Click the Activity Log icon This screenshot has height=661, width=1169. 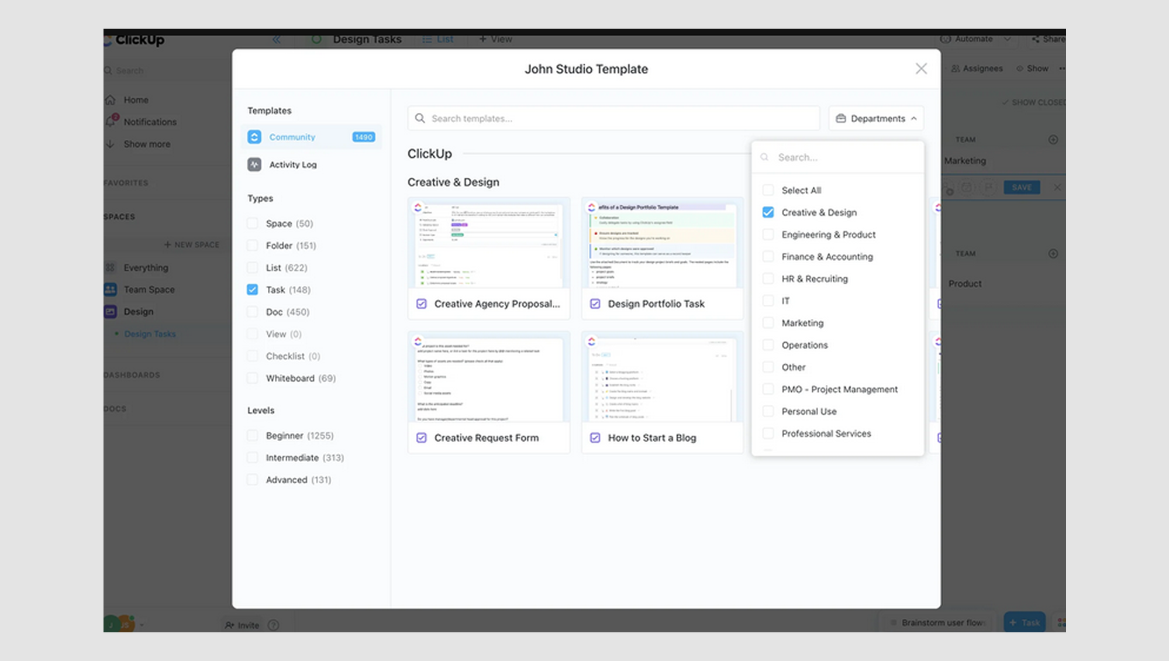pos(254,164)
